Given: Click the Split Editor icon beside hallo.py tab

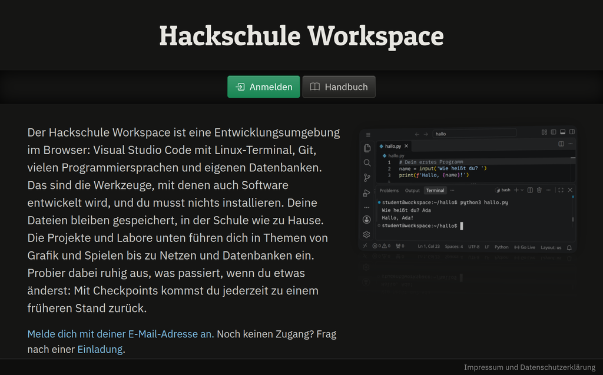Looking at the screenshot, I should pyautogui.click(x=561, y=144).
